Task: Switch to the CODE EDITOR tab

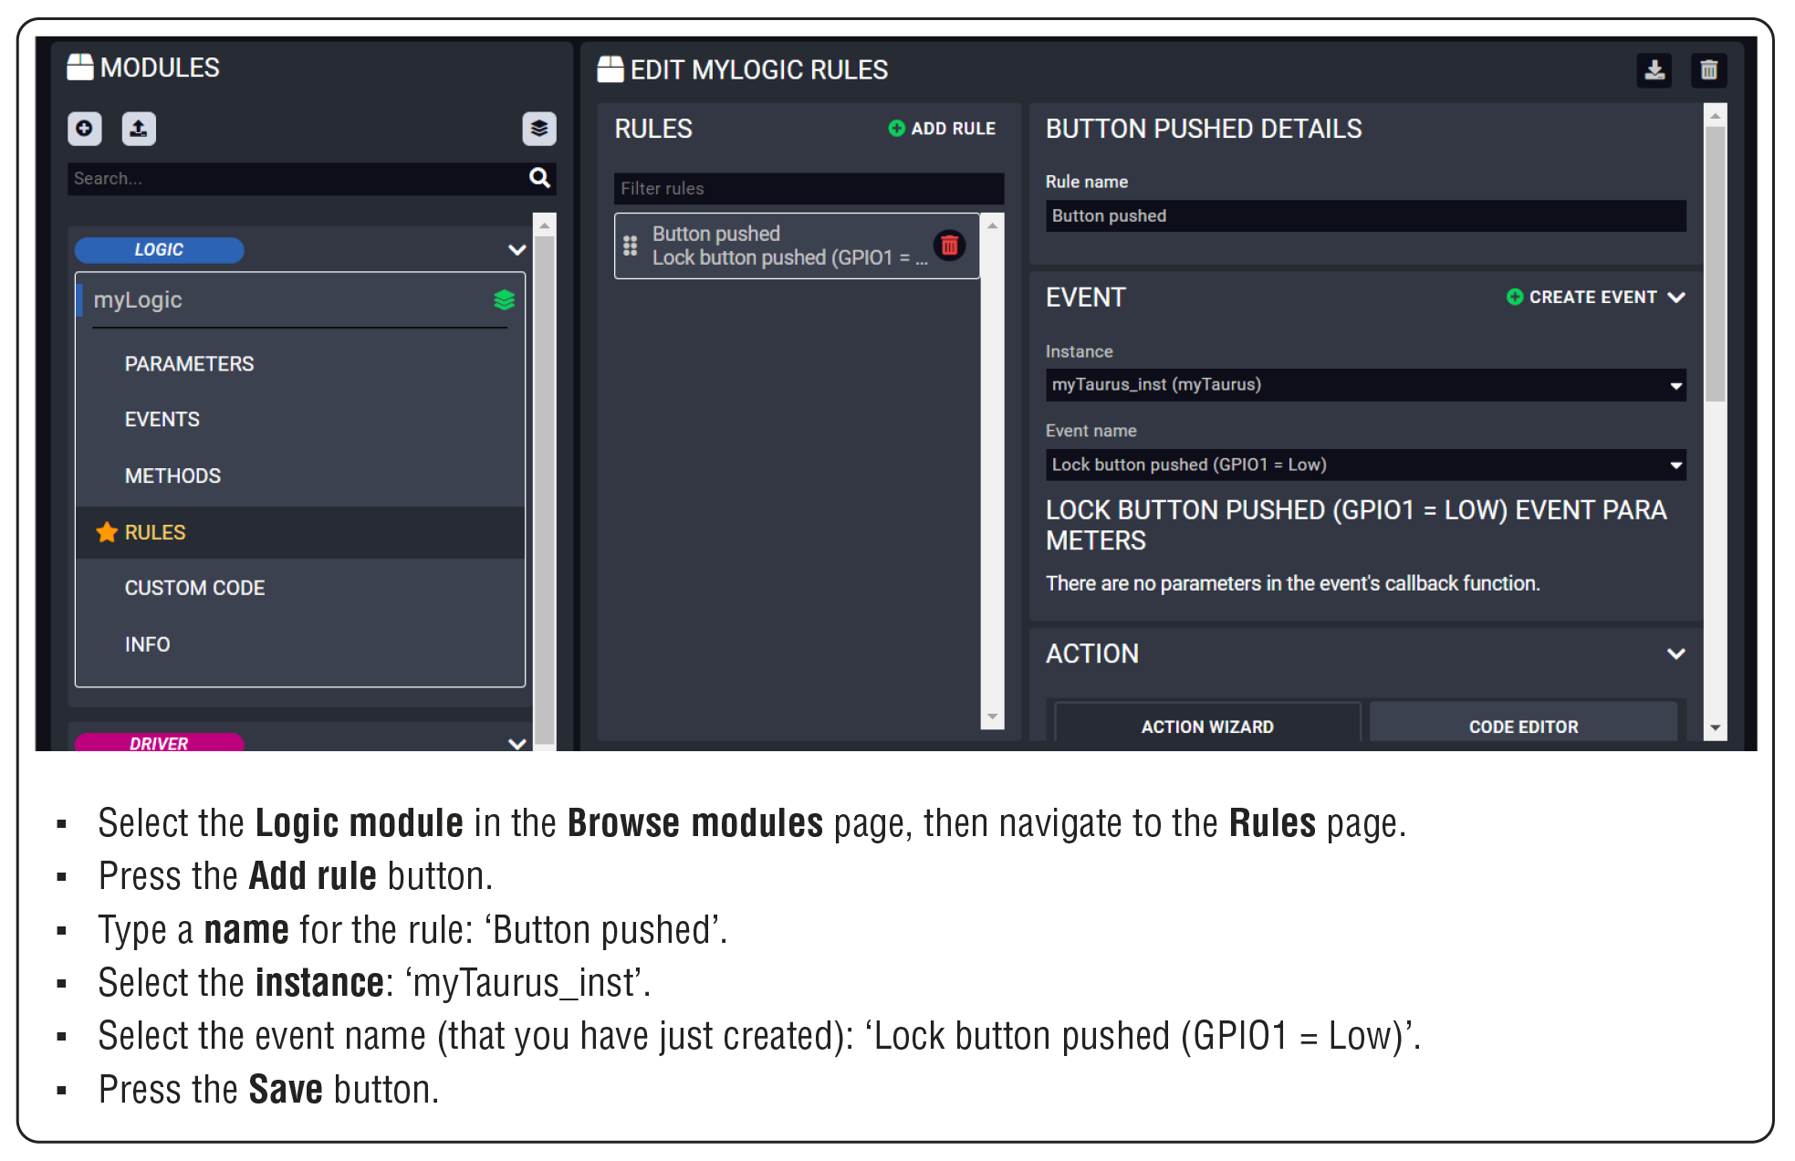Action: 1522,727
